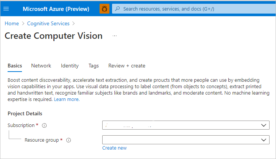Show the Resource group info icon
276x159 pixels.
click(x=69, y=140)
